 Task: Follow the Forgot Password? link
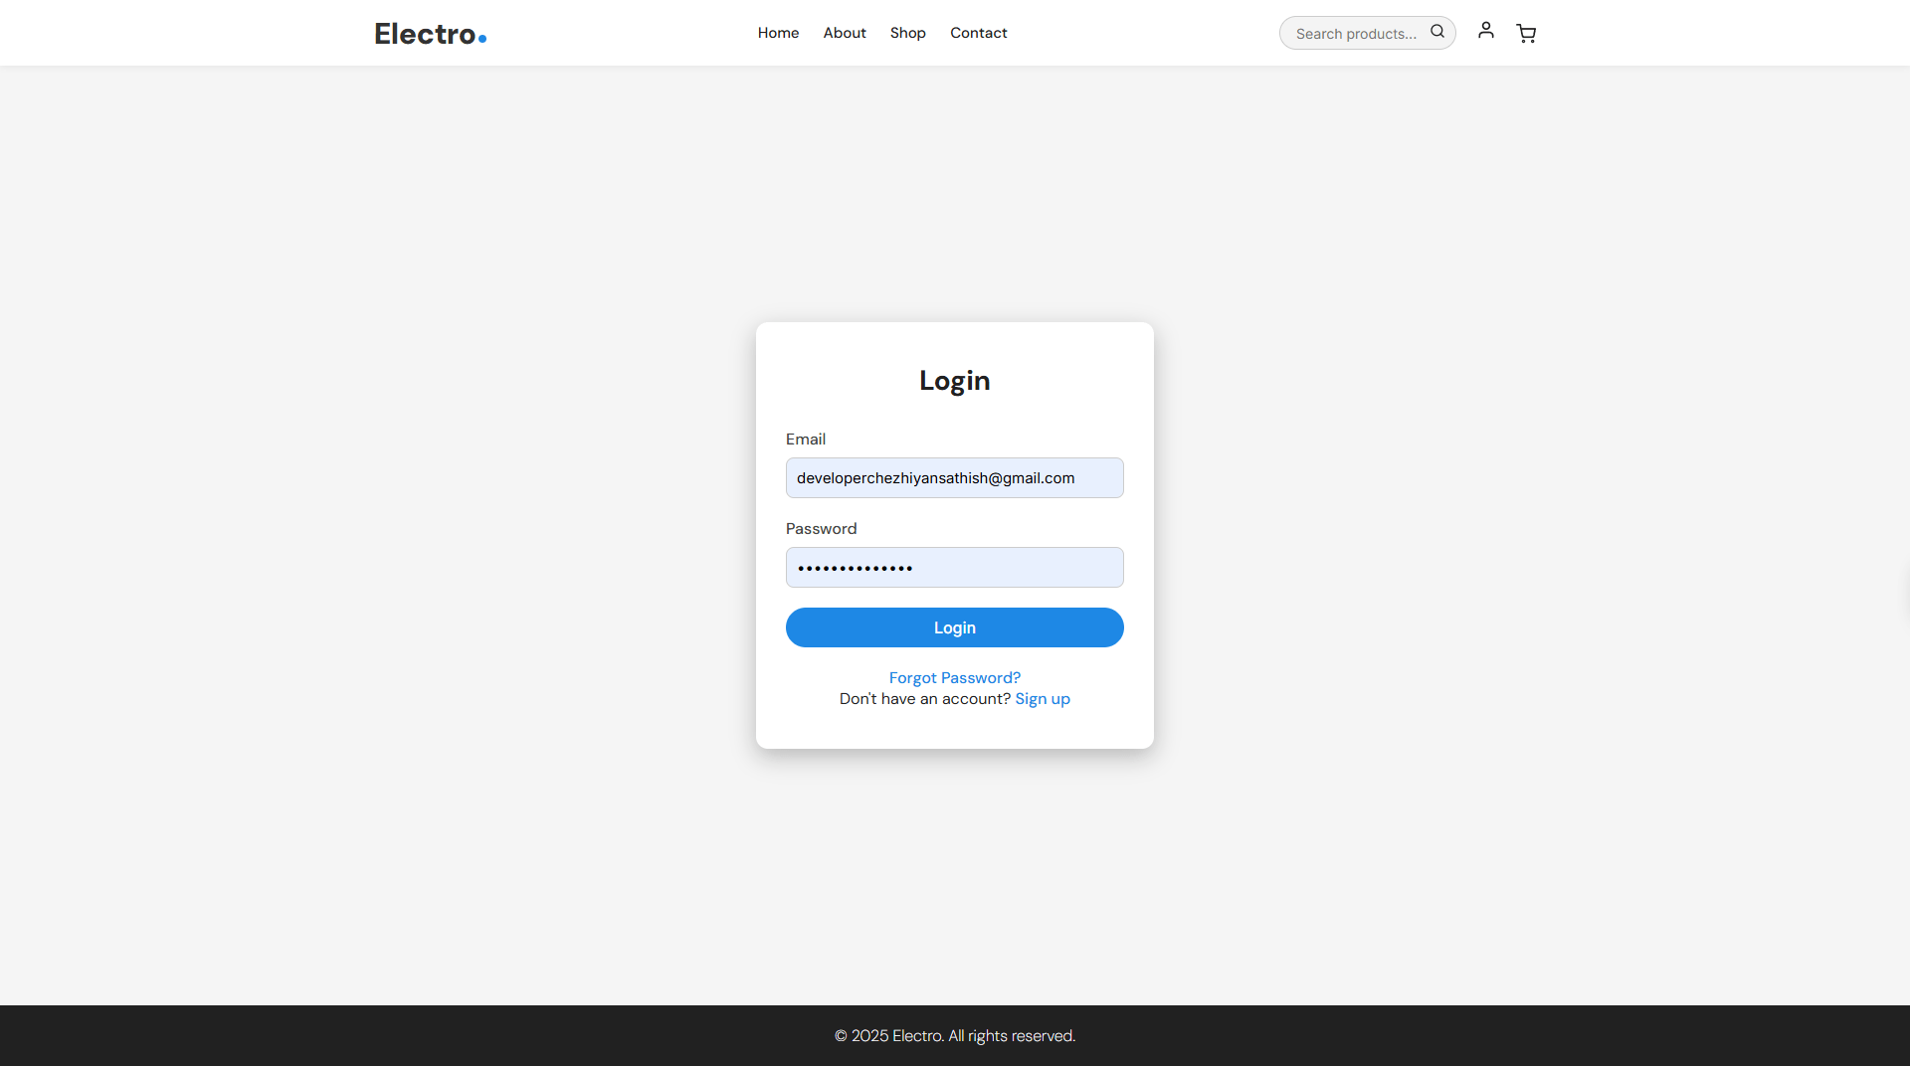pyautogui.click(x=954, y=678)
